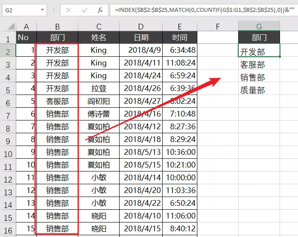
Task: Click the time cell 6:59:24
Action: (x=180, y=76)
